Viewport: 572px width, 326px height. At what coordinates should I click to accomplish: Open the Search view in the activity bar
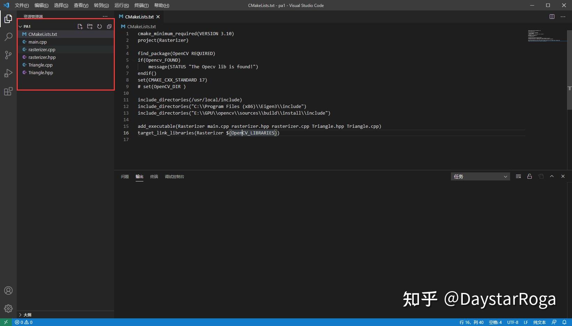click(x=8, y=37)
